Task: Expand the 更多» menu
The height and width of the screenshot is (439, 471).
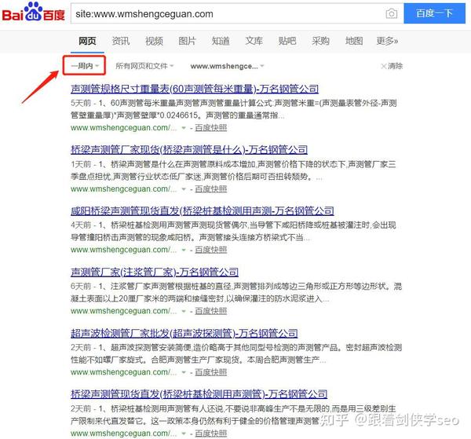Action: click(x=387, y=41)
